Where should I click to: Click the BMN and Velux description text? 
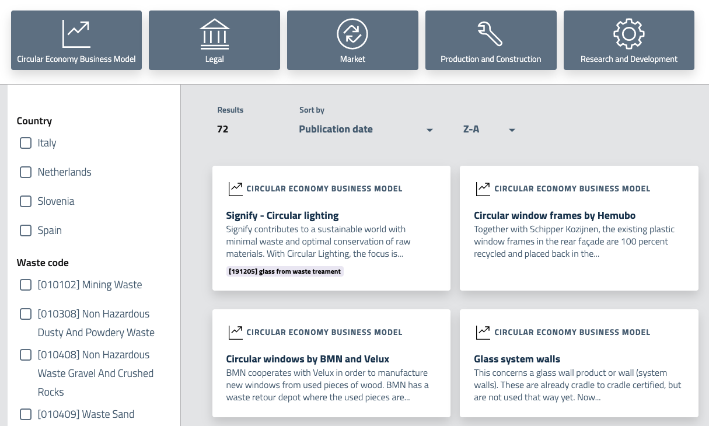coord(327,385)
